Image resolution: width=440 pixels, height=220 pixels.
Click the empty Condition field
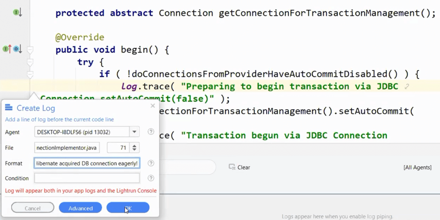[87, 178]
